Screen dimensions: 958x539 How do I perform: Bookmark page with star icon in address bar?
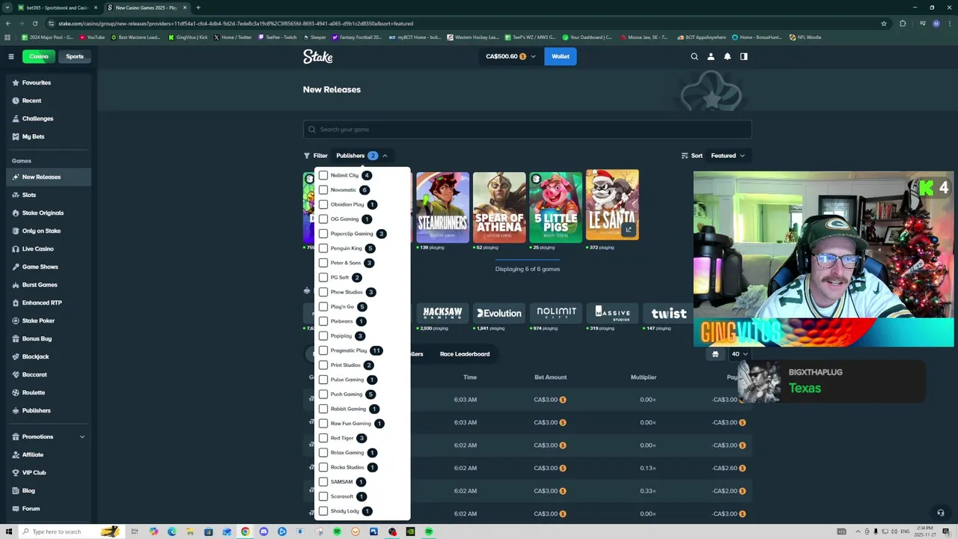884,23
